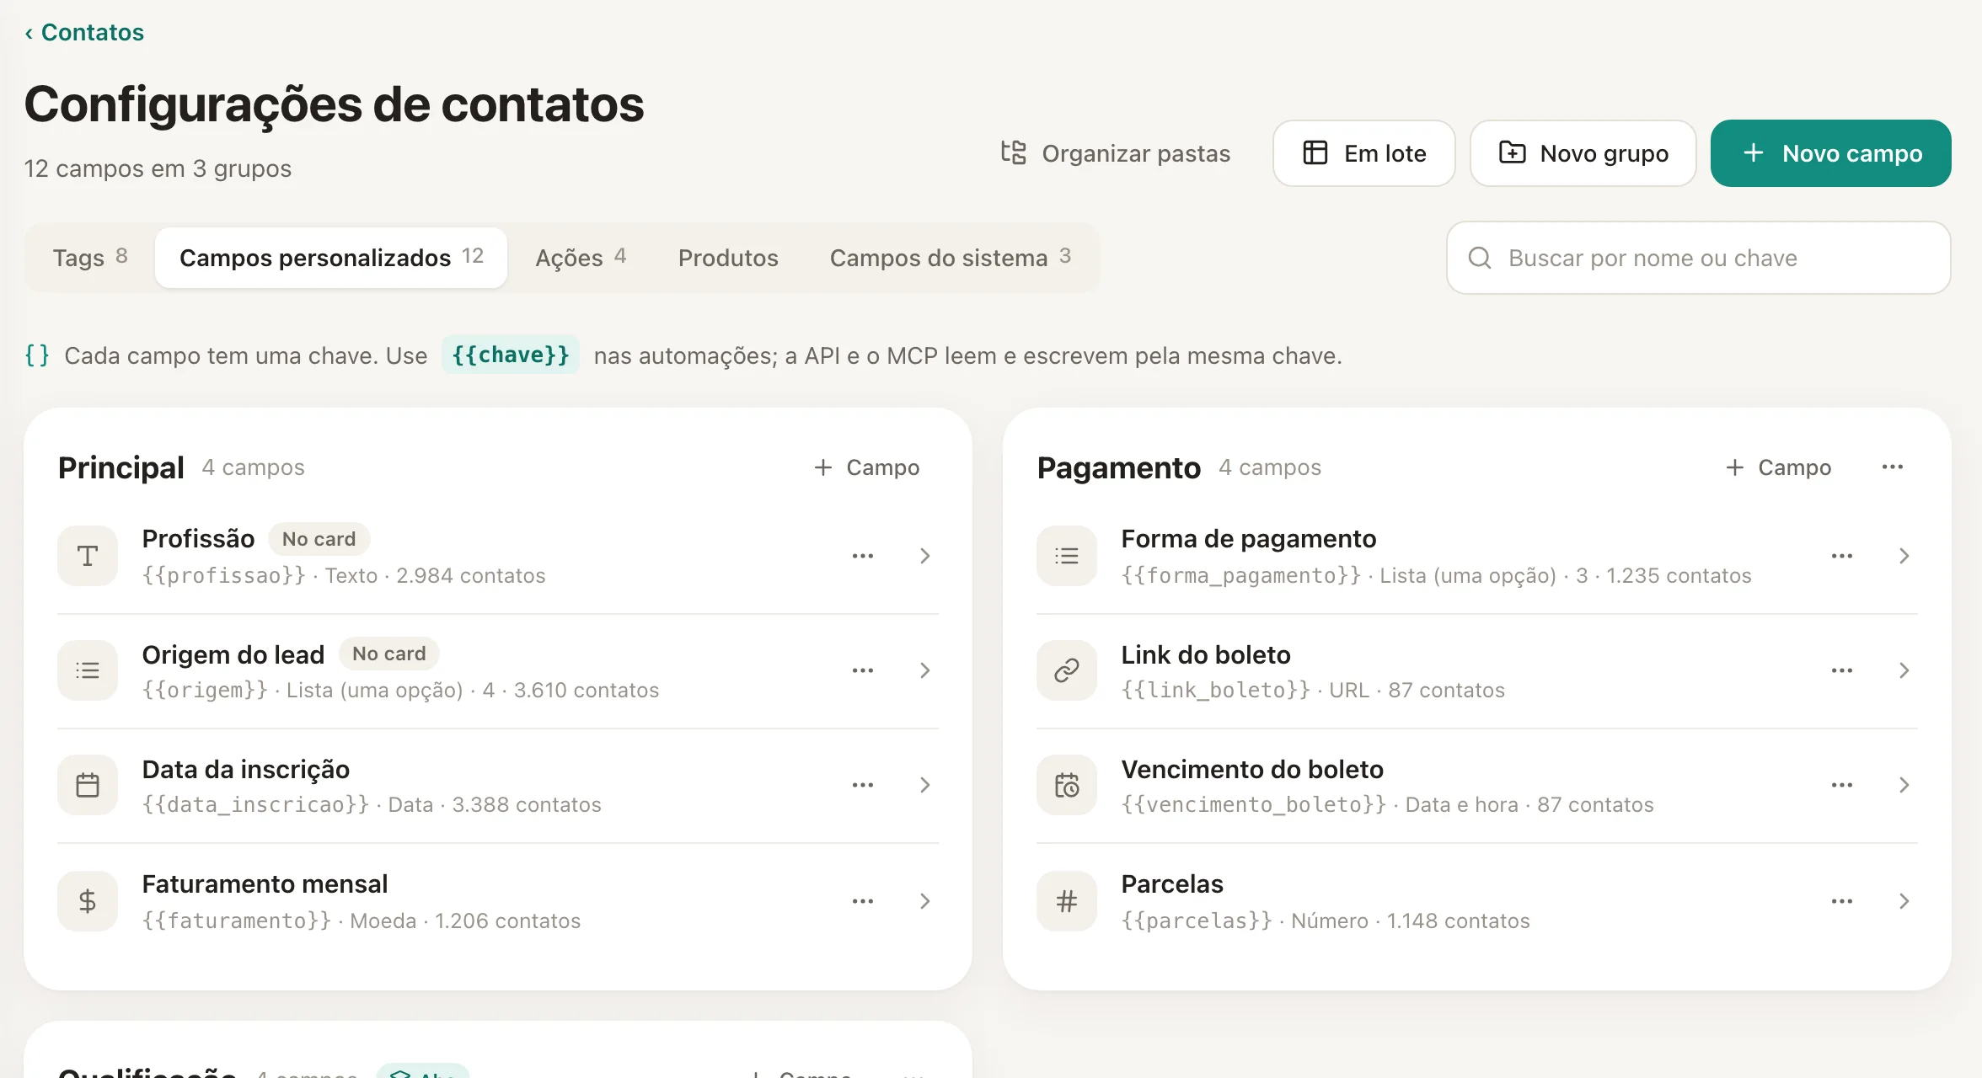
Task: Click the No card badge on Origem do lead
Action: [x=389, y=654]
